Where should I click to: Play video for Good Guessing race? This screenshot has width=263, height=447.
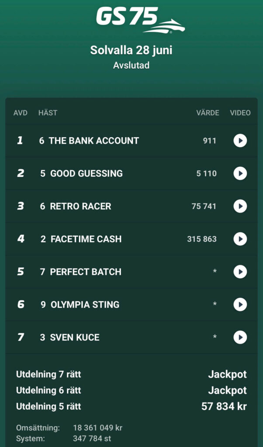point(240,173)
